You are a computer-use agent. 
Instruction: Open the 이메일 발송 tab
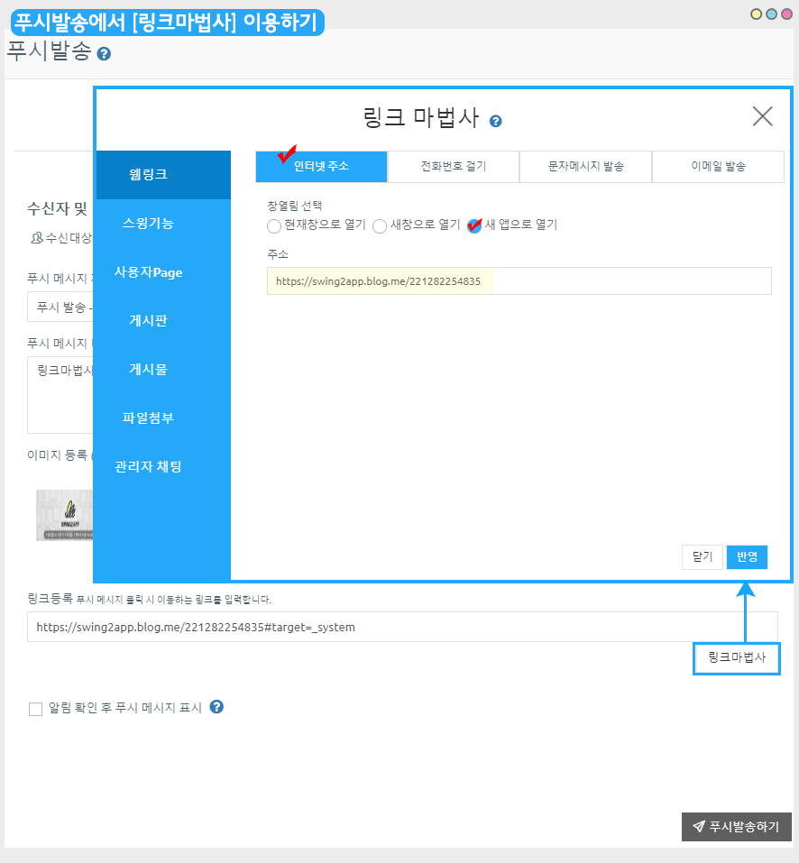[718, 167]
